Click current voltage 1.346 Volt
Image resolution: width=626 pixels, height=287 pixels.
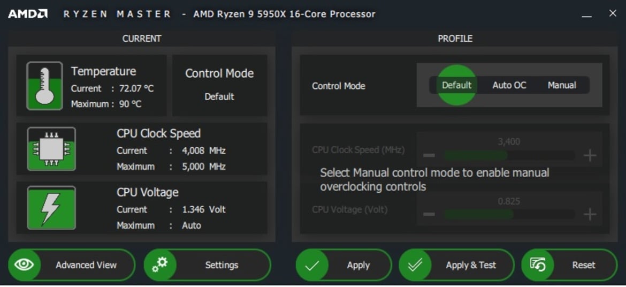204,209
